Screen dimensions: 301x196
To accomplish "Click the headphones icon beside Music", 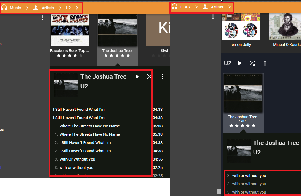I will point(4,8).
